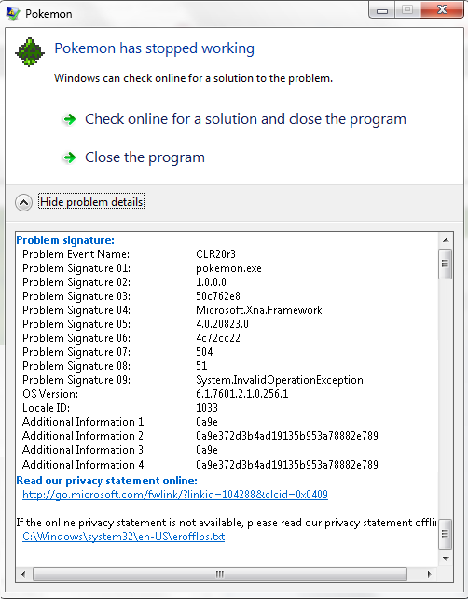Open the Microsoft privacy statement fwlink URL

tap(175, 495)
